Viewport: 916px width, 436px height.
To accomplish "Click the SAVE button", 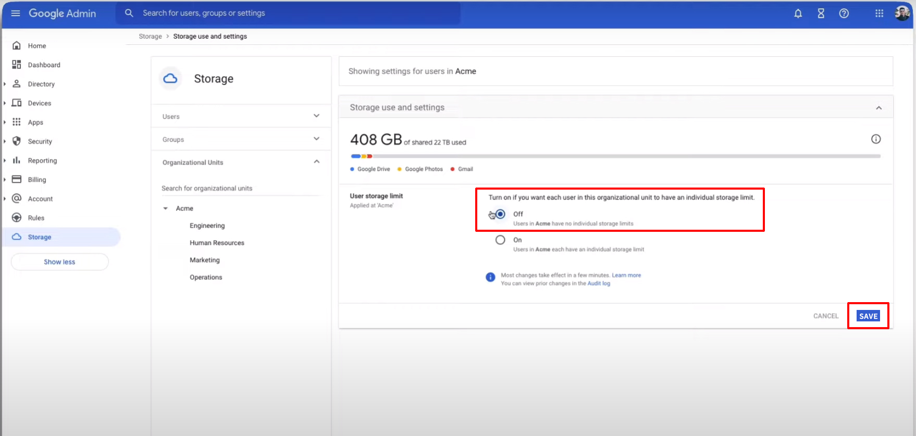I will 868,316.
